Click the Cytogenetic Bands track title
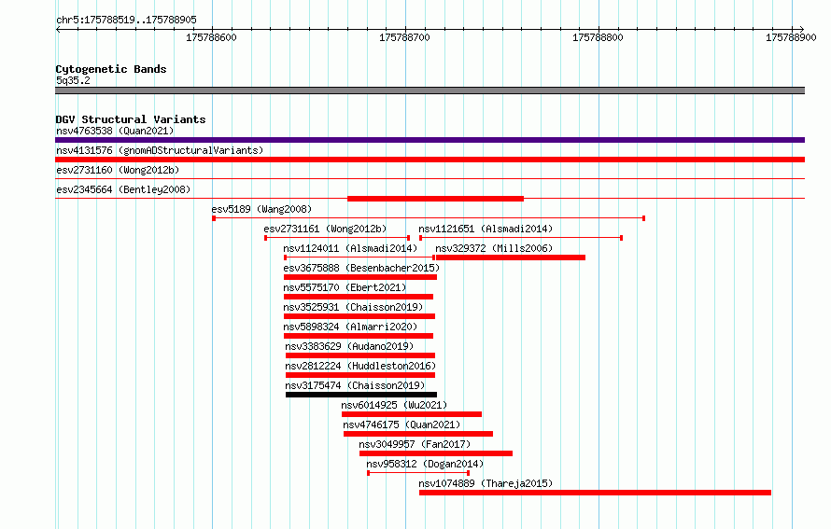The image size is (831, 529). click(x=111, y=69)
